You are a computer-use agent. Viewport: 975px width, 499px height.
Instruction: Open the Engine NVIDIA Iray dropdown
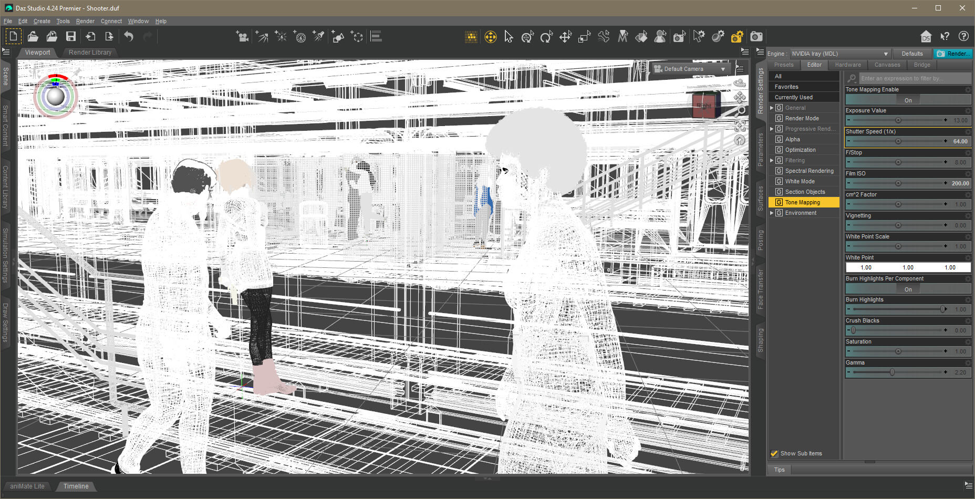tap(840, 54)
